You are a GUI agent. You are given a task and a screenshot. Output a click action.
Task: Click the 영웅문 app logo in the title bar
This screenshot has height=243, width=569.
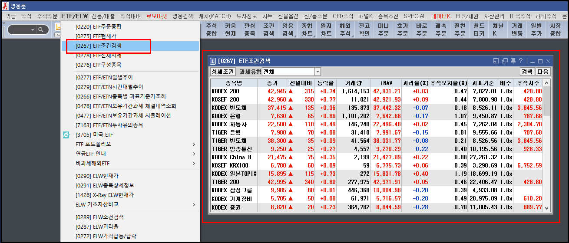pyautogui.click(x=5, y=5)
